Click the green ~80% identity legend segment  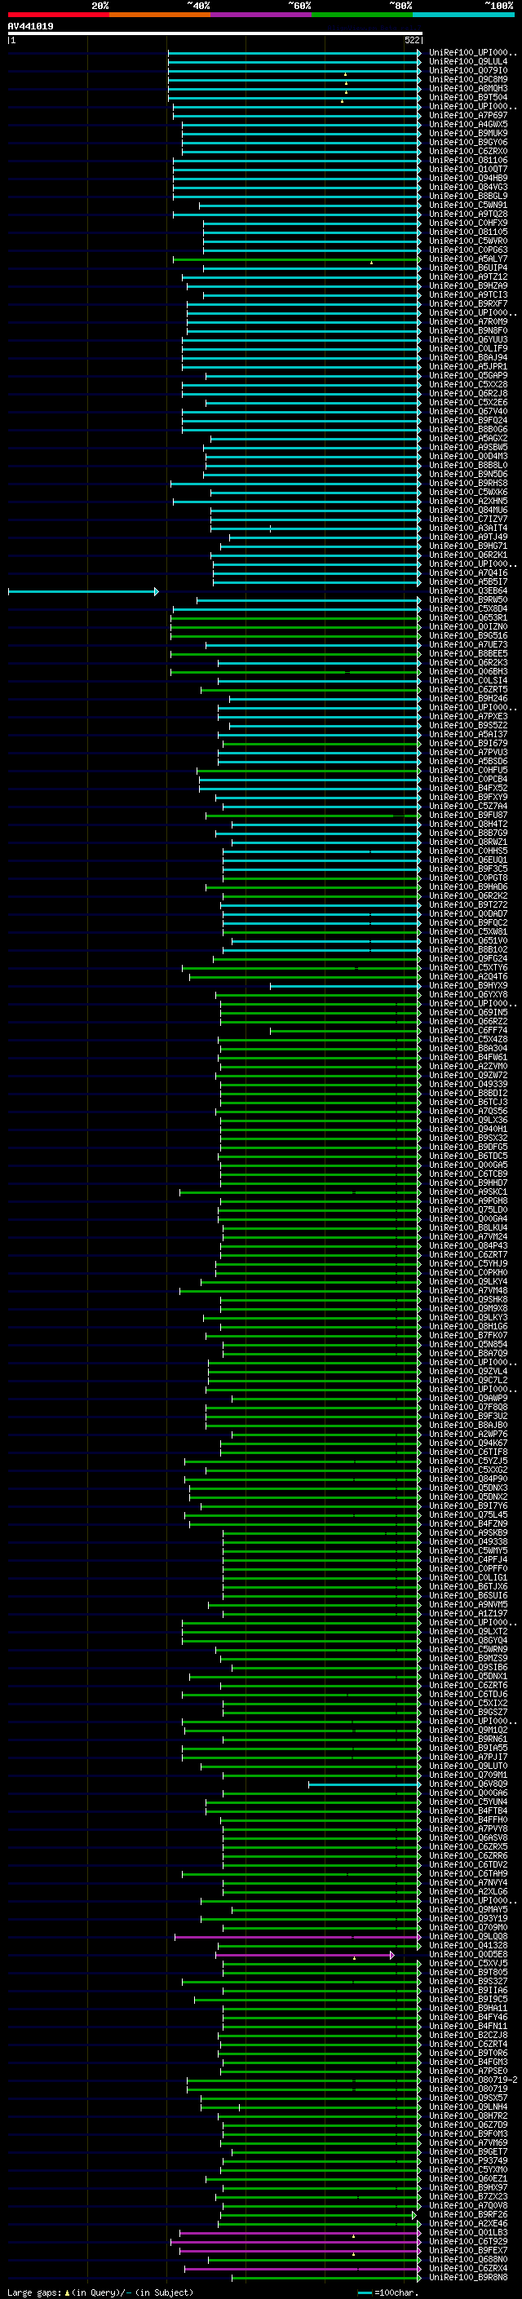coord(362,15)
